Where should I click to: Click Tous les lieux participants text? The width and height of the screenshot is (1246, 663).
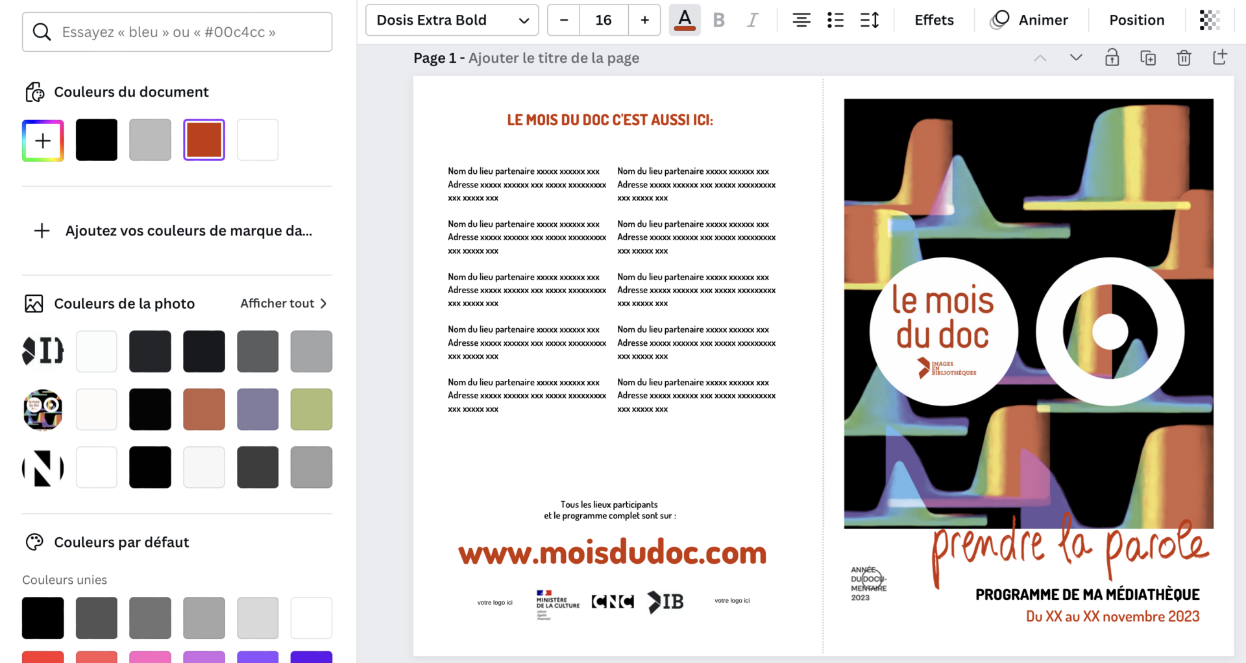click(x=609, y=511)
